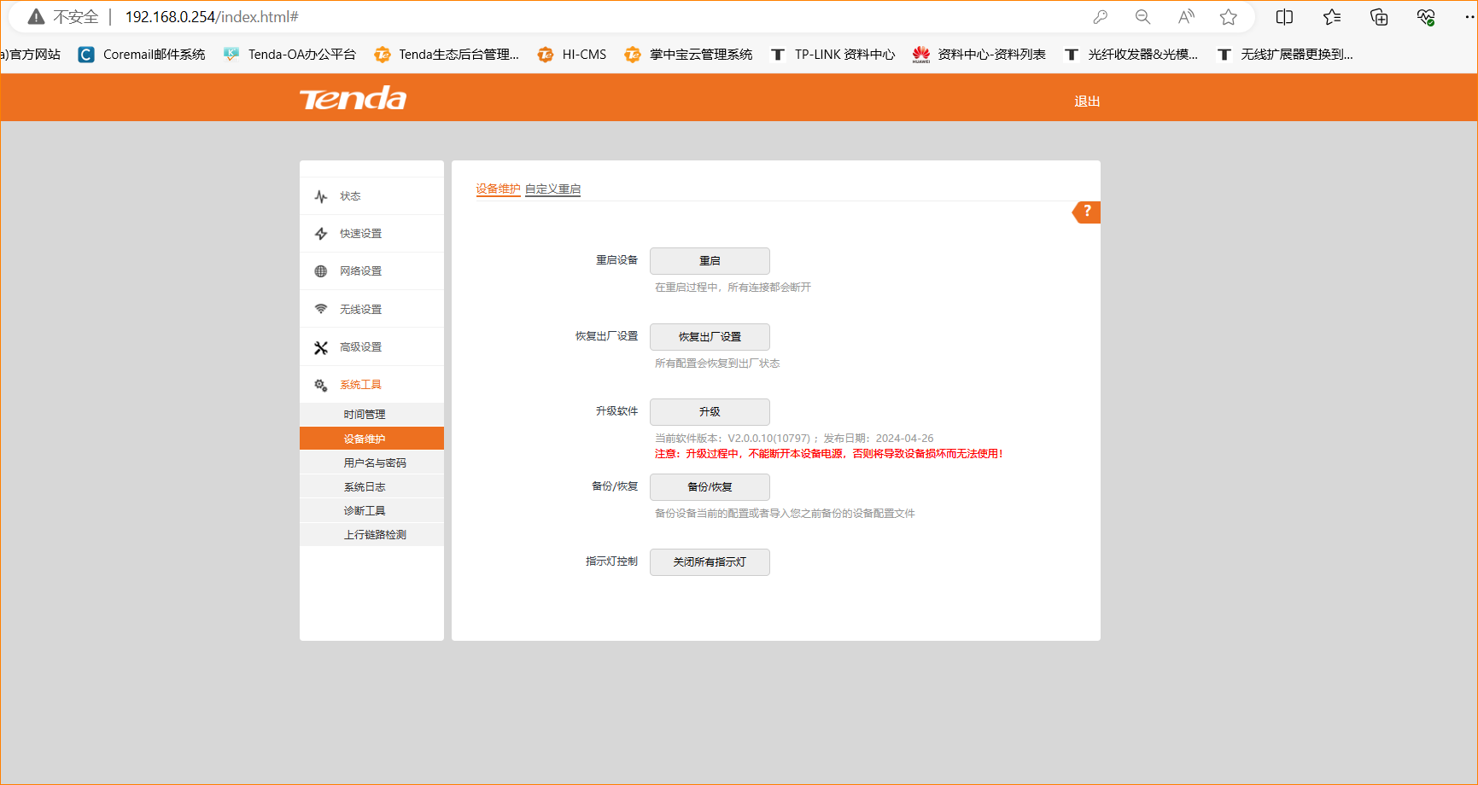Add page to favorites star icon
Image resolution: width=1478 pixels, height=785 pixels.
pyautogui.click(x=1229, y=17)
